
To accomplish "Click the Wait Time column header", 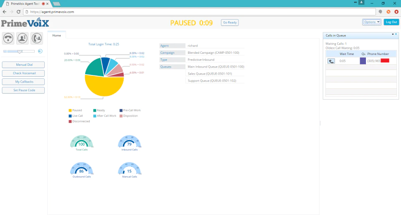I will point(347,54).
